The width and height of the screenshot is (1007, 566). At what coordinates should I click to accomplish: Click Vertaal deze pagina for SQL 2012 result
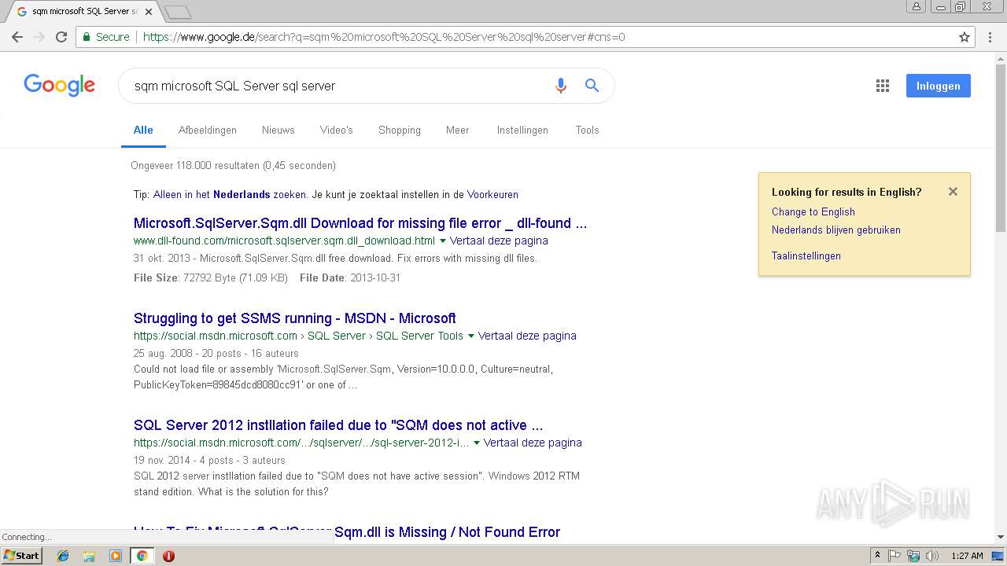click(533, 443)
